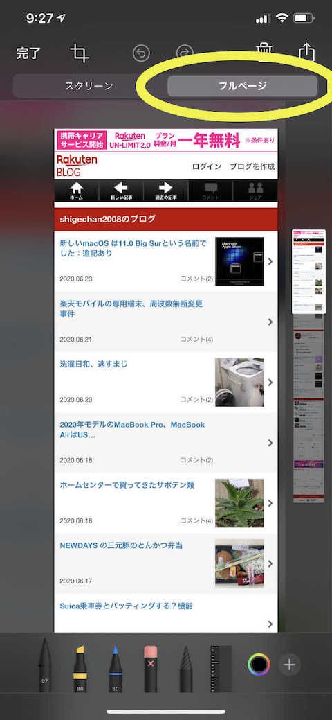Image resolution: width=332 pixels, height=720 pixels.
Task: Select the lasso selection tool
Action: pos(186,668)
